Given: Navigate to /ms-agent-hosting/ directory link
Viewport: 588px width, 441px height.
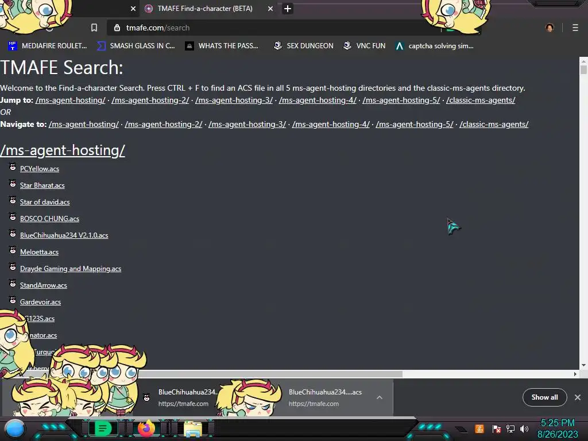Looking at the screenshot, I should click(84, 124).
